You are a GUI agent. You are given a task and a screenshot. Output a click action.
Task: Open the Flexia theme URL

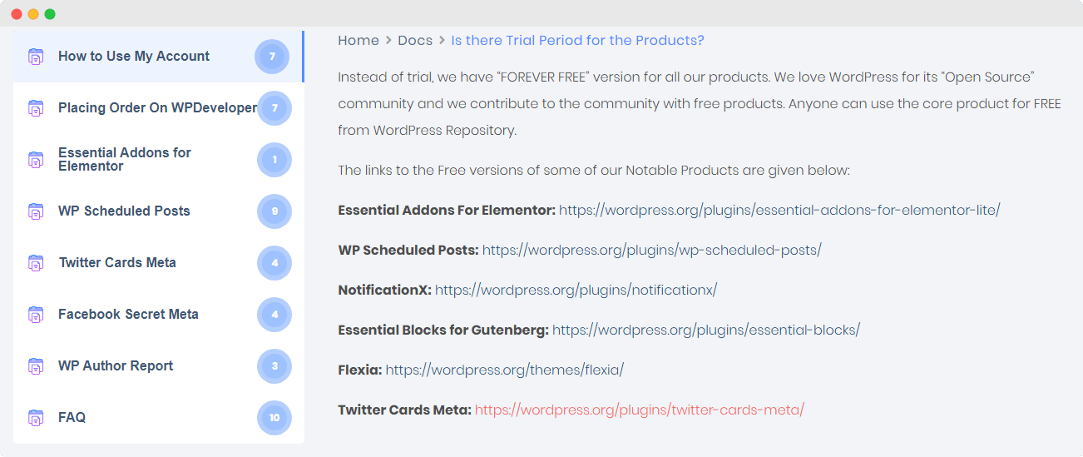[504, 370]
